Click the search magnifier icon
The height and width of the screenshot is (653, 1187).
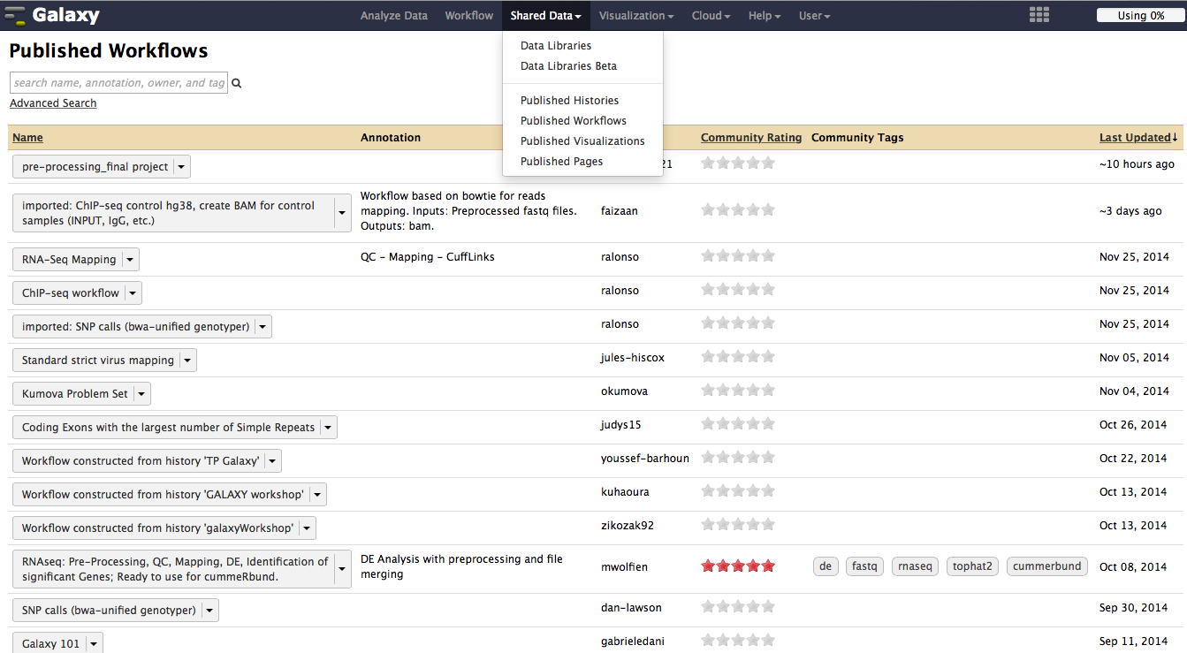237,84
